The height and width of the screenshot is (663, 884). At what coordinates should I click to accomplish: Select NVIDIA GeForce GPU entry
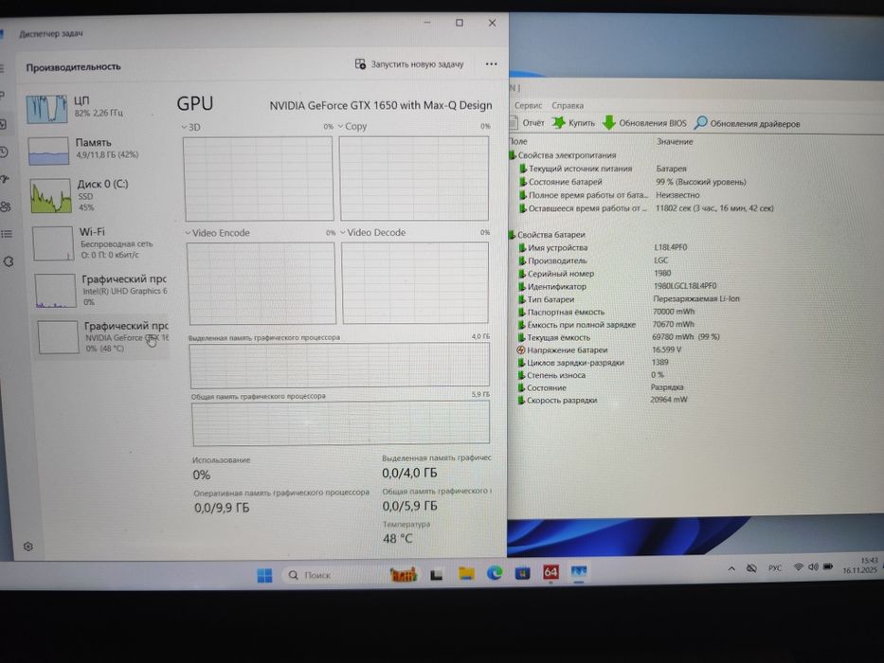(102, 337)
